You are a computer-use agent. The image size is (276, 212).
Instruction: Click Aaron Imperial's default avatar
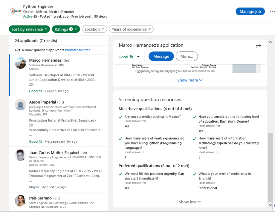tap(21, 105)
